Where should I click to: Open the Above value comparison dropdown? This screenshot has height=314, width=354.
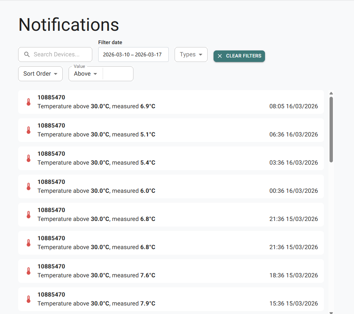(x=86, y=74)
